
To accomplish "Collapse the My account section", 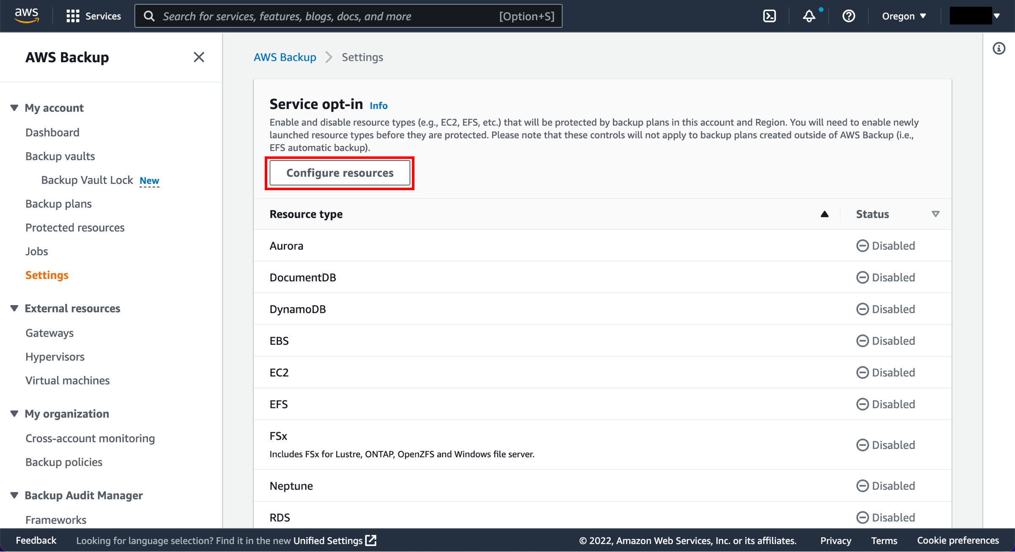I will (x=14, y=108).
